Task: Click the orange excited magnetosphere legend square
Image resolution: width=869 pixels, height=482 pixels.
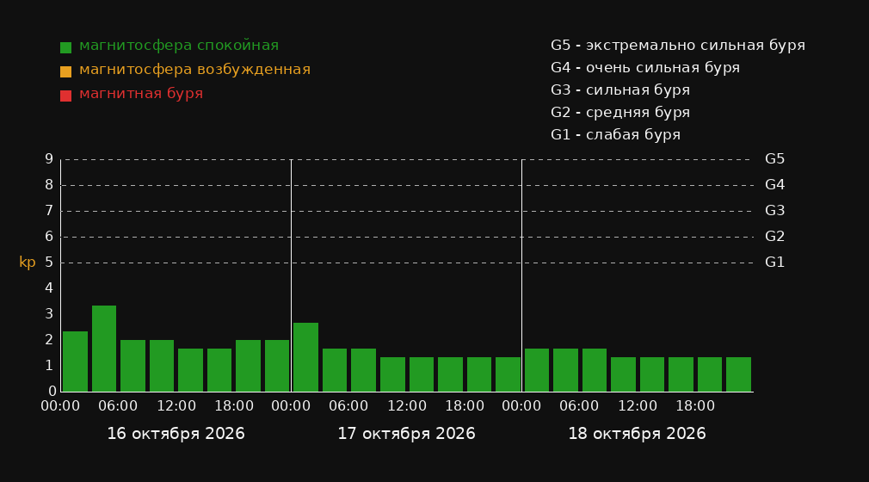Action: (65, 71)
